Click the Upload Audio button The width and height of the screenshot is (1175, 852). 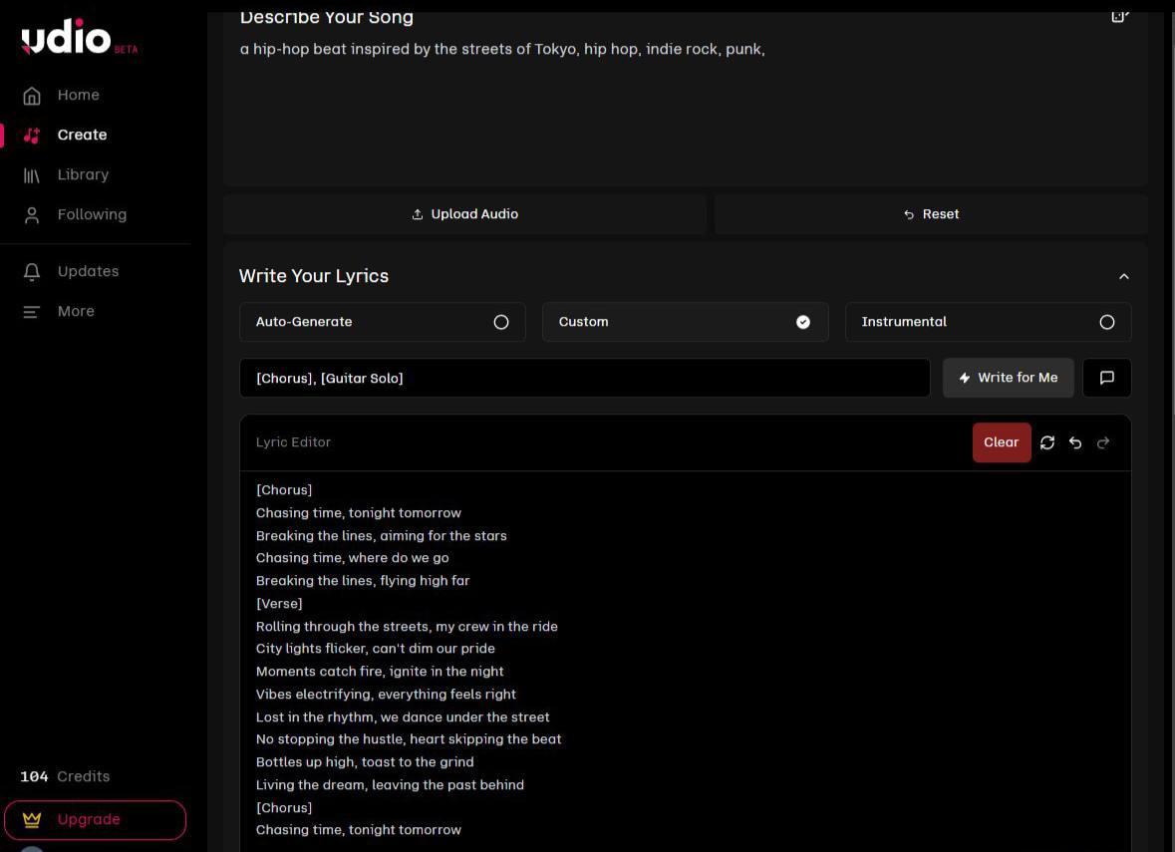point(464,214)
